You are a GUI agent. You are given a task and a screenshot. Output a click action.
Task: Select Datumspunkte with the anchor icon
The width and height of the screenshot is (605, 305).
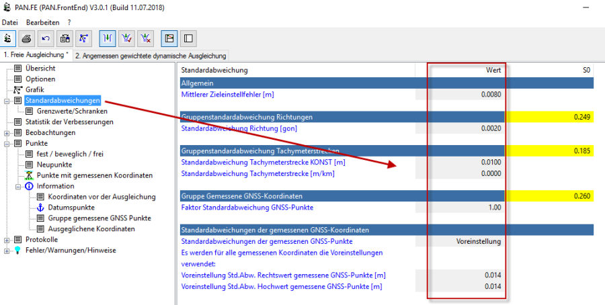(71, 208)
